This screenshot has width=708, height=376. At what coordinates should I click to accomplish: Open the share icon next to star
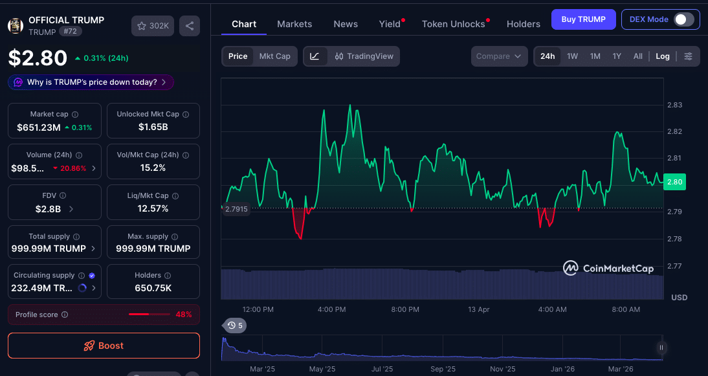(x=188, y=26)
